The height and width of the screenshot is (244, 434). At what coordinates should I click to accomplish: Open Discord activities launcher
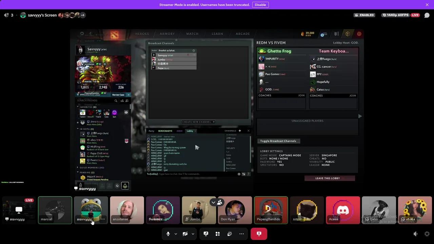[218, 234]
